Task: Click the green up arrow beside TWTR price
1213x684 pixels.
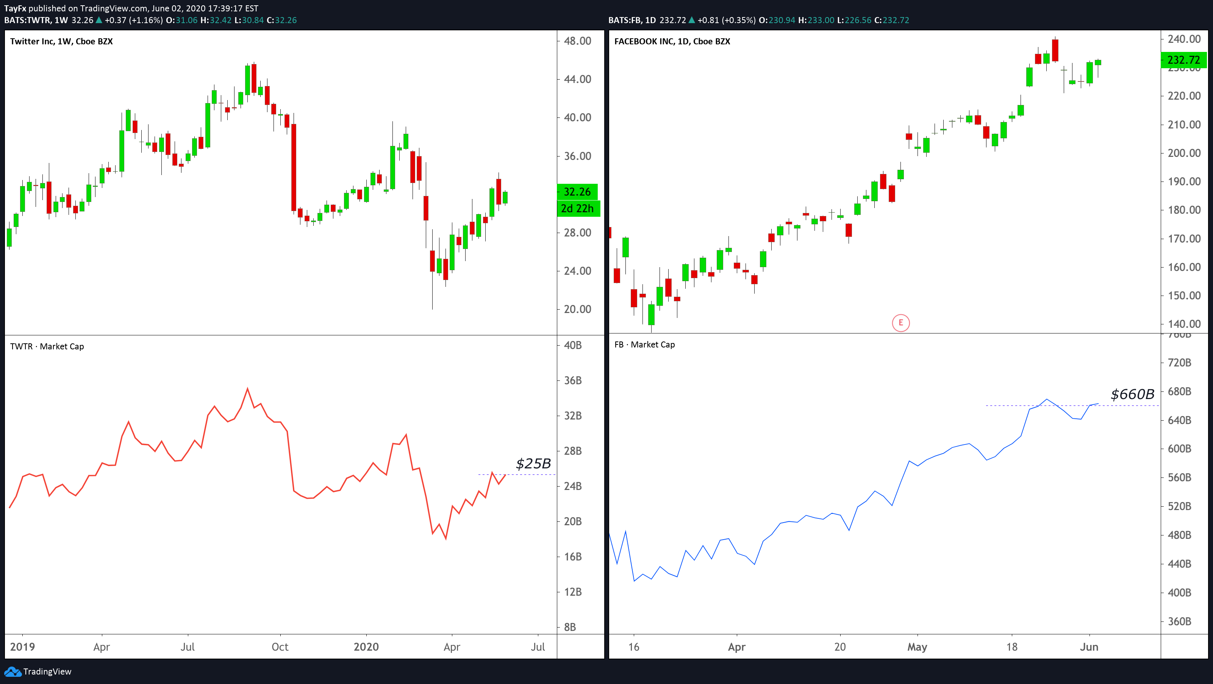Action: (99, 20)
